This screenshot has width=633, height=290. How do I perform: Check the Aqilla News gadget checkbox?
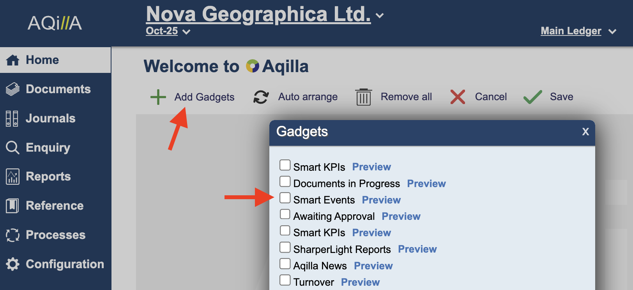point(285,264)
